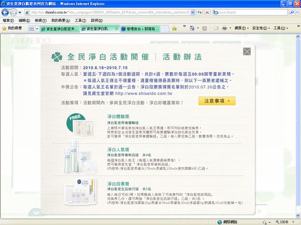301x225 pixels.
Task: Click the Home page icon
Action: pyautogui.click(x=192, y=28)
